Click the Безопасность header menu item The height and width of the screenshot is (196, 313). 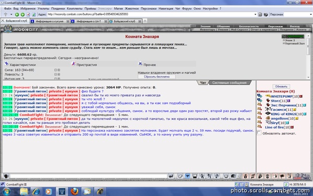coord(249,27)
